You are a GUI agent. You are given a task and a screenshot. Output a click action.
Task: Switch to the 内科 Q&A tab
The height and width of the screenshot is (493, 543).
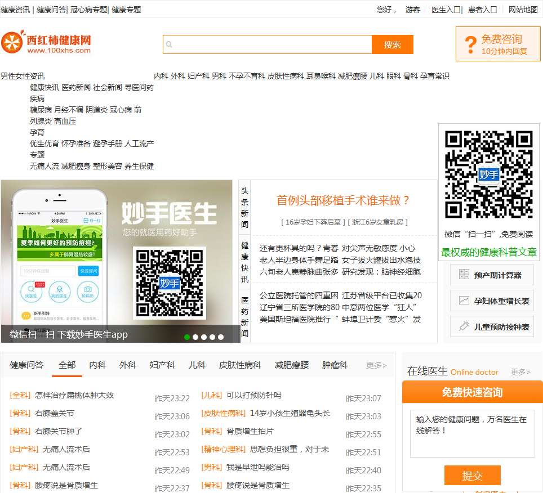coord(97,365)
